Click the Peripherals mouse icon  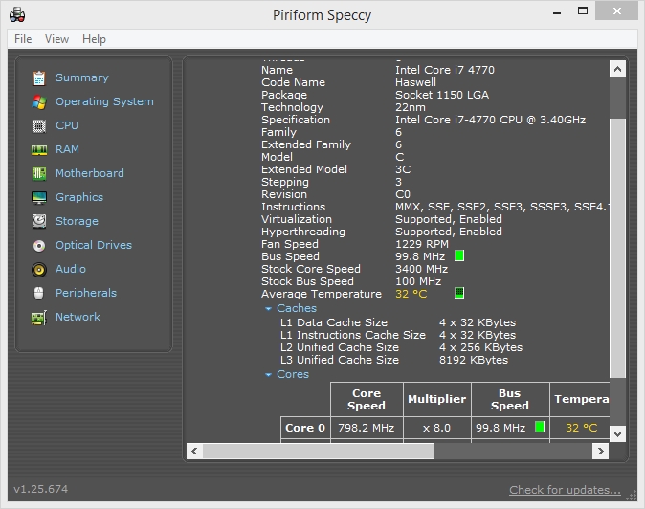(x=38, y=293)
